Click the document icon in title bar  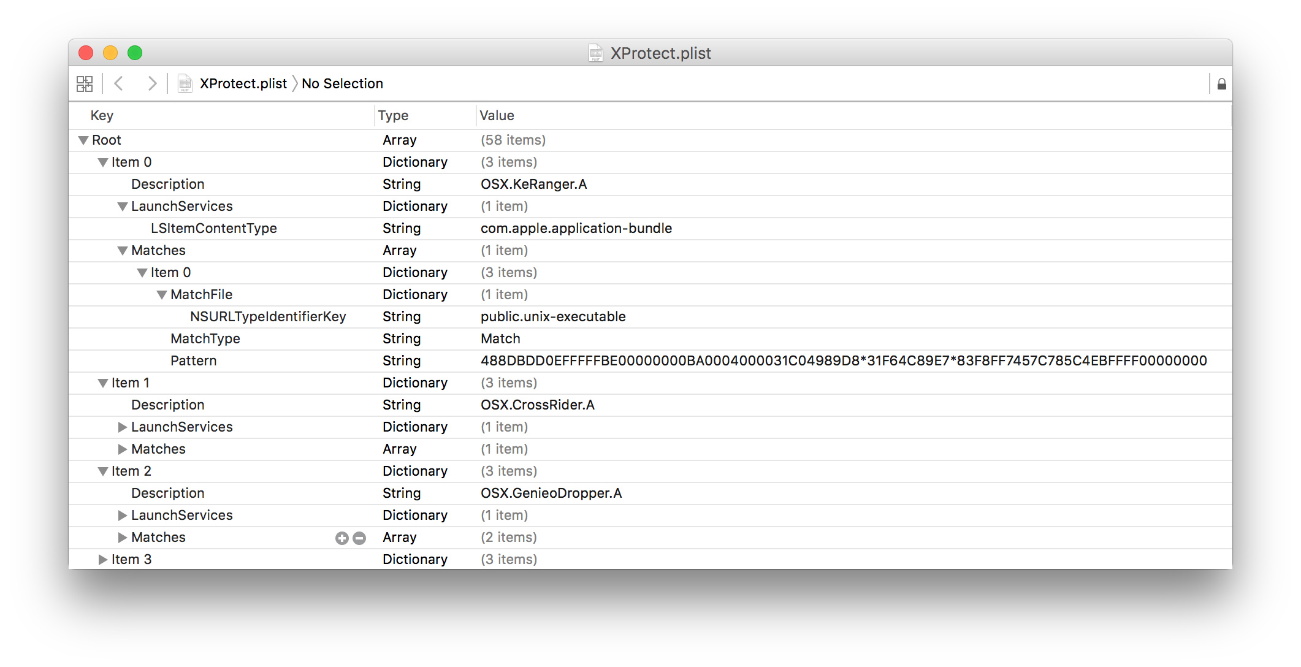[595, 53]
